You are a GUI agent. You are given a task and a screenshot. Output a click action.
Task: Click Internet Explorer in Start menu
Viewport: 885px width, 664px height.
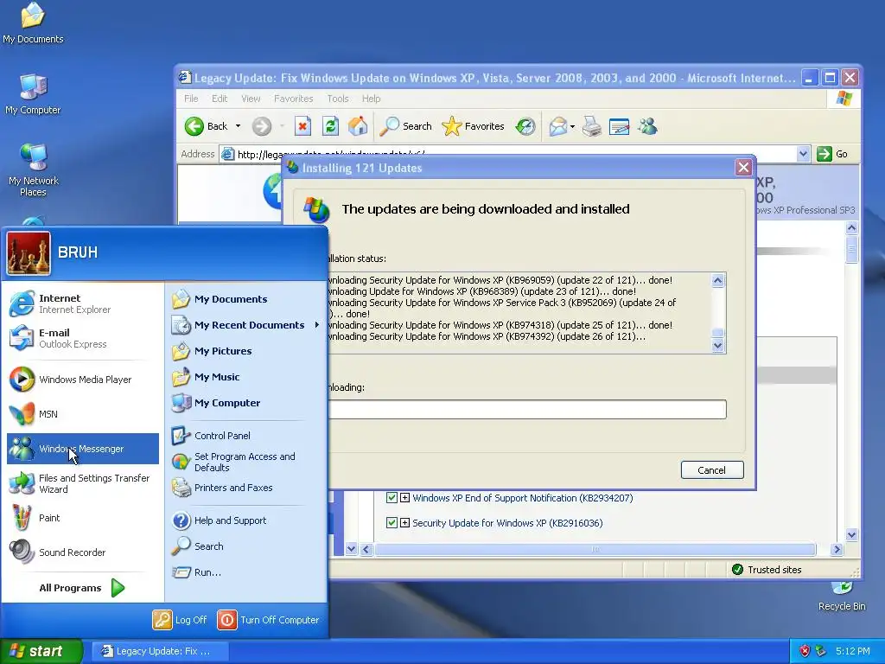click(x=83, y=303)
